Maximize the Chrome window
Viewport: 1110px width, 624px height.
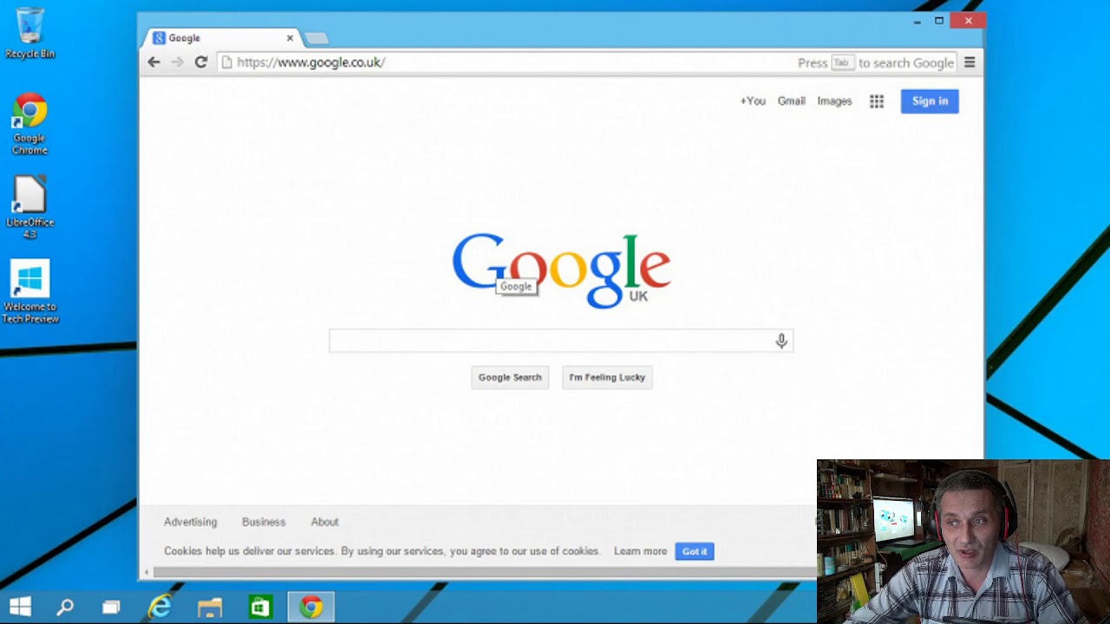point(939,21)
